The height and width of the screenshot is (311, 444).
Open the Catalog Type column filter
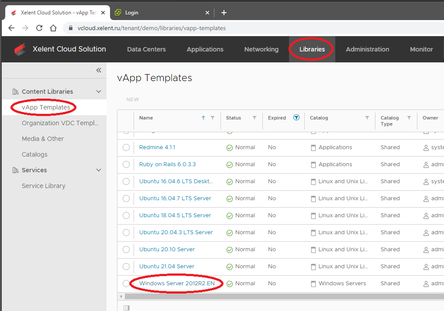(409, 118)
